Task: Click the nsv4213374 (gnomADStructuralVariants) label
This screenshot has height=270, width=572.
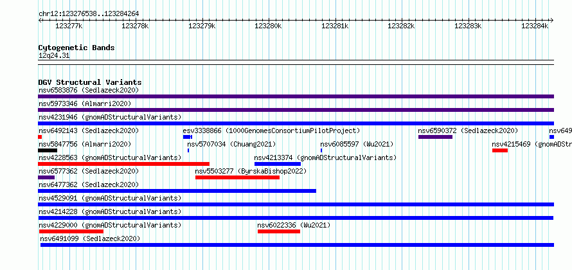Action: point(325,157)
